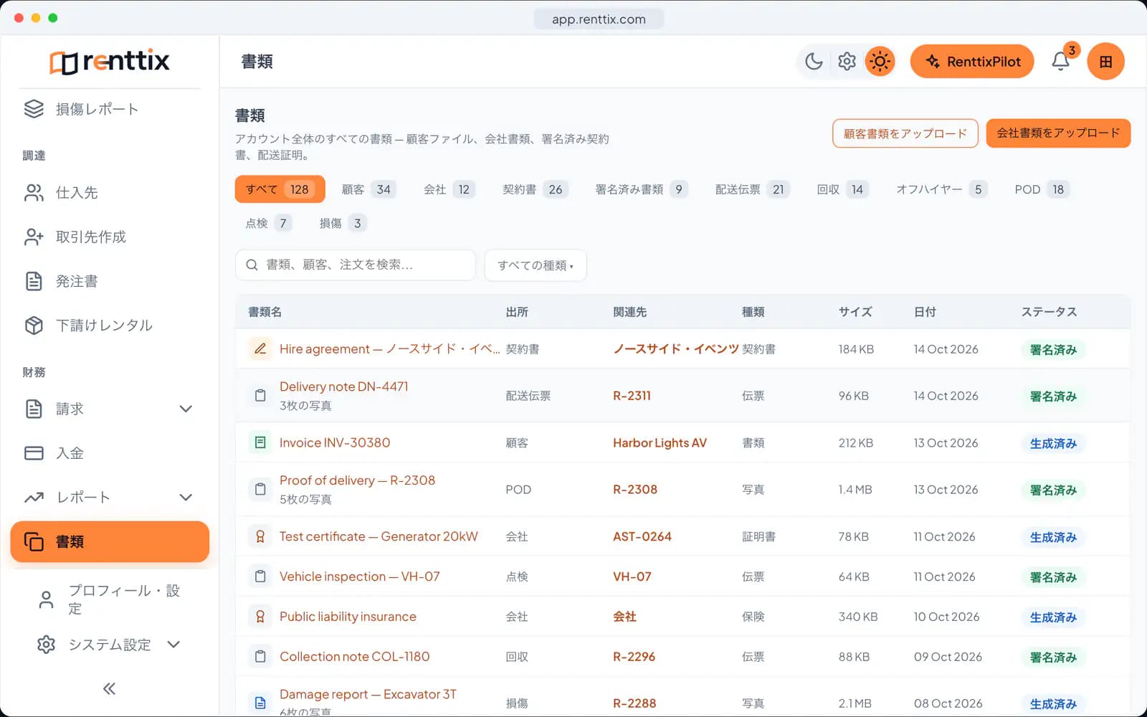Click the Delivery note DN-4471 clipboard icon
Image resolution: width=1147 pixels, height=717 pixels.
point(260,396)
